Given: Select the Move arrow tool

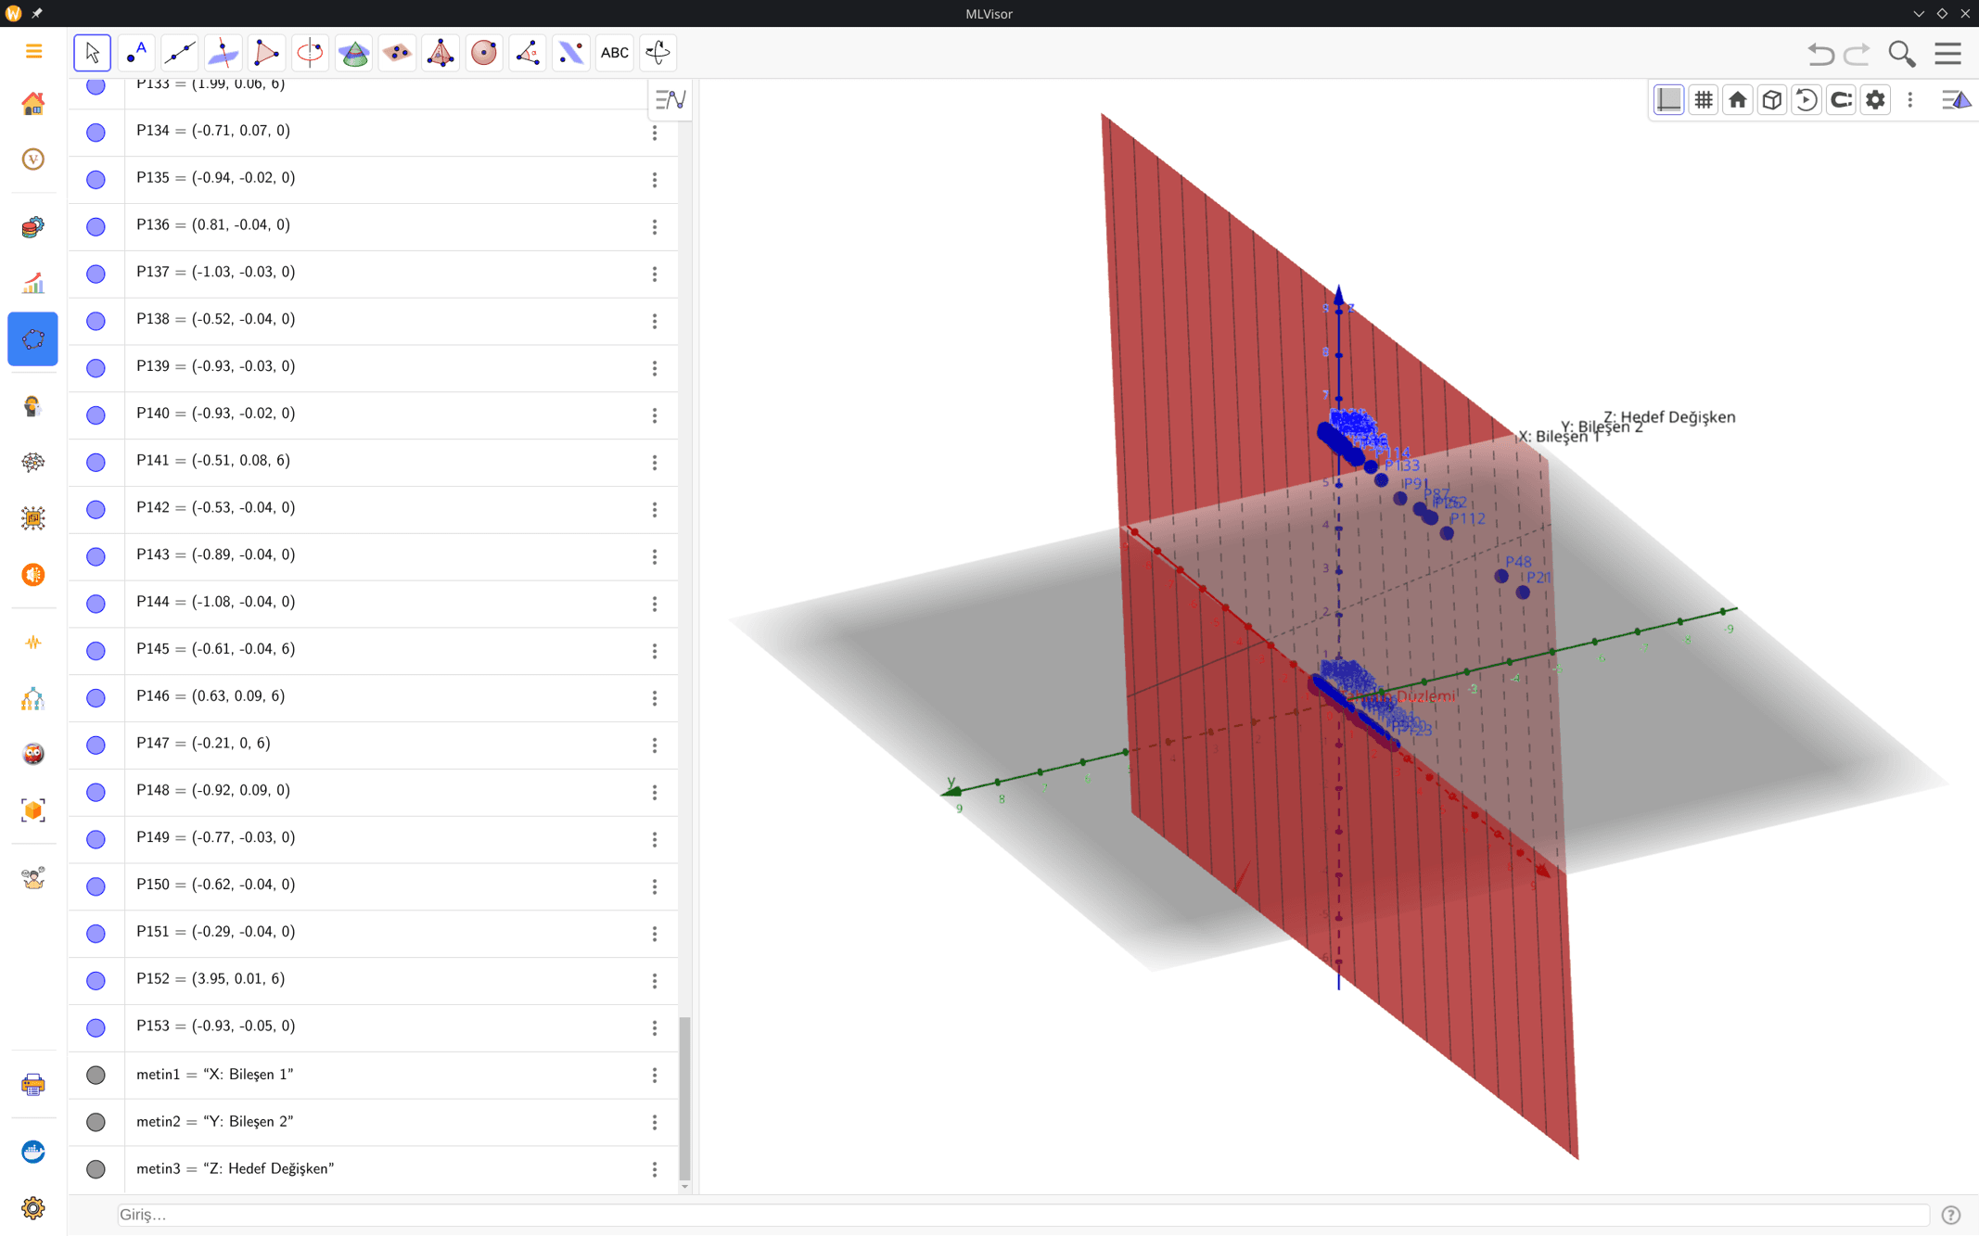Looking at the screenshot, I should pyautogui.click(x=92, y=53).
